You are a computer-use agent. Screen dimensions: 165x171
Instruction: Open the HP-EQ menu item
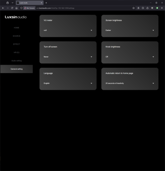coord(16,53)
